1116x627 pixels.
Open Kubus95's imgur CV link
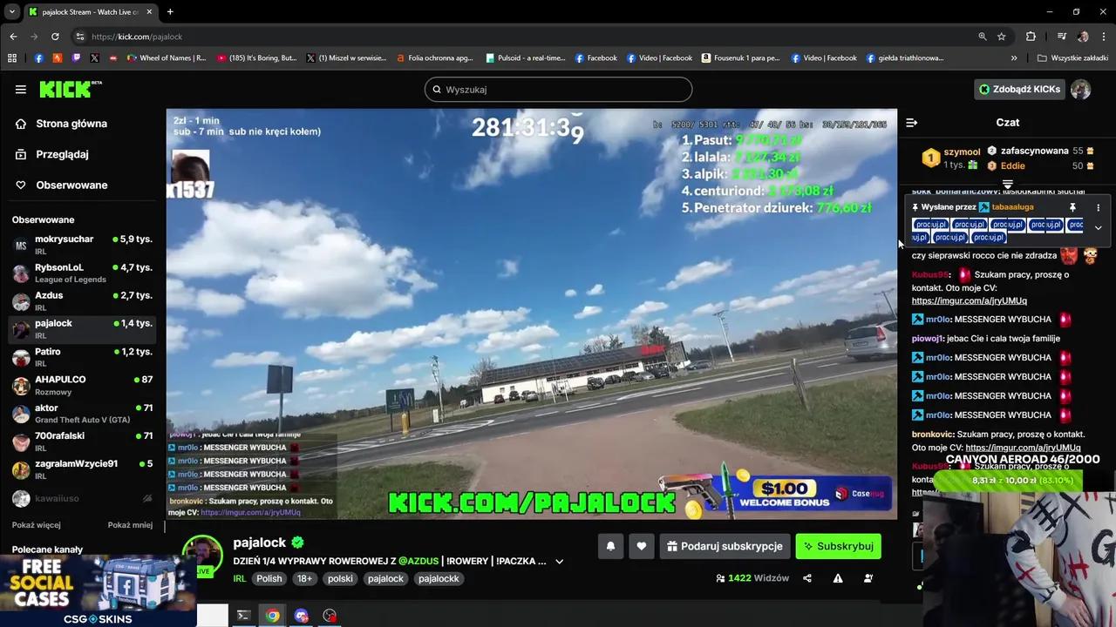click(970, 300)
